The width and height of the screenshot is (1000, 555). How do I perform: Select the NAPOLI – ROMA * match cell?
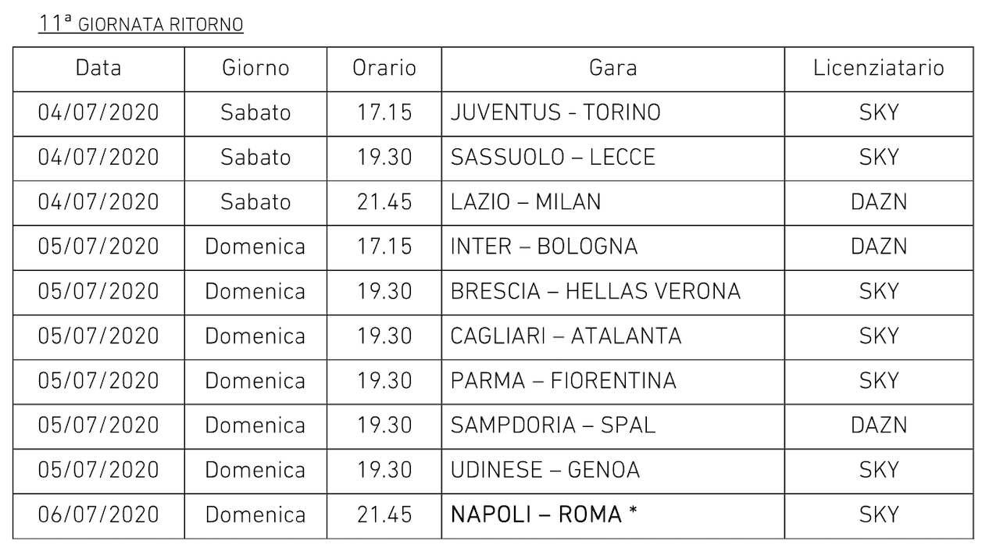pyautogui.click(x=545, y=515)
